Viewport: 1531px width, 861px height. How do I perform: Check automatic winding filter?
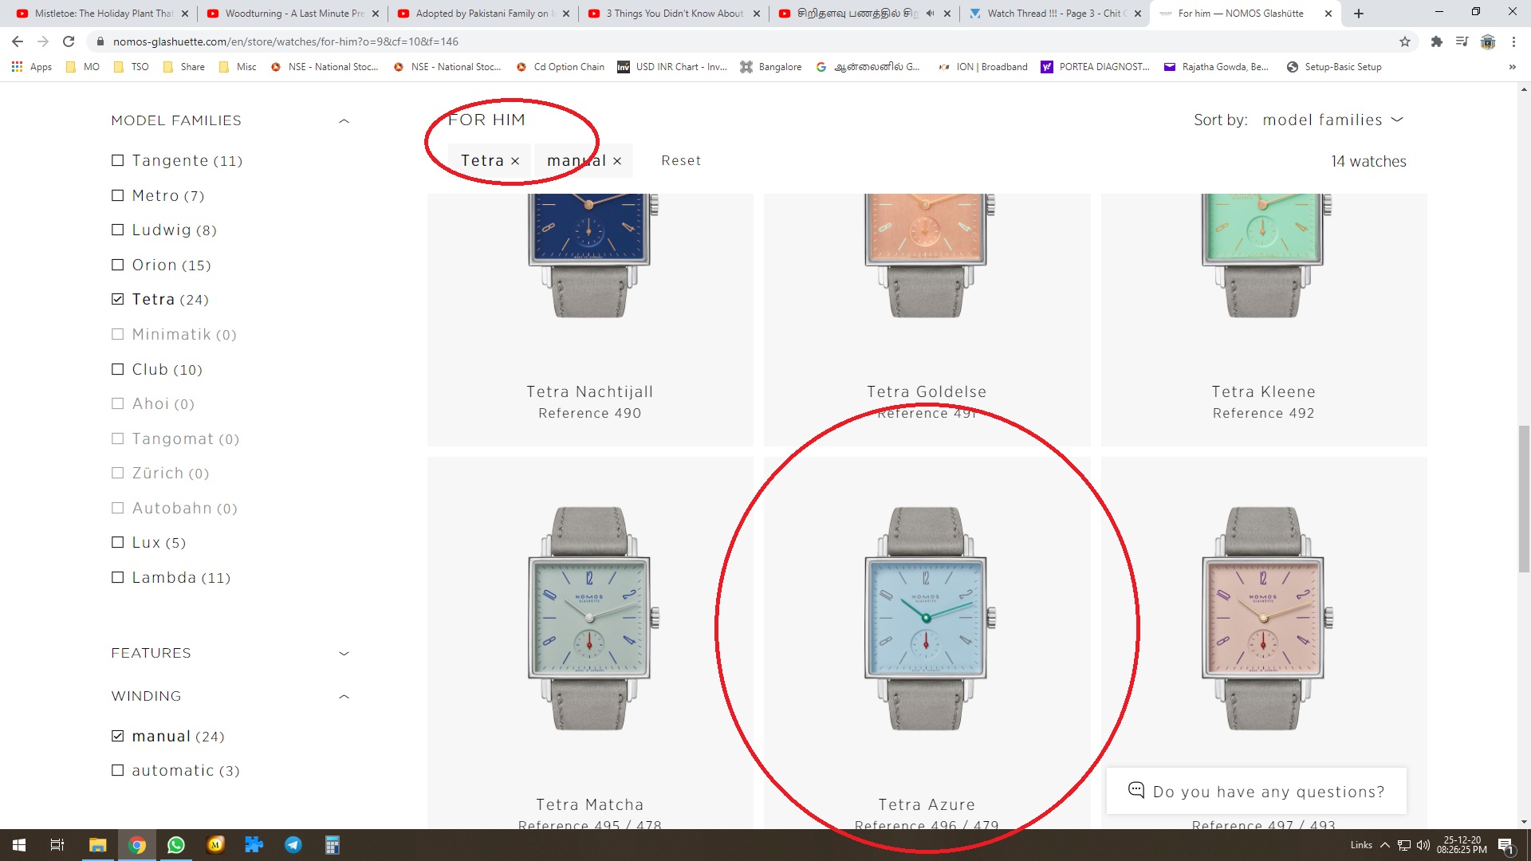point(118,770)
